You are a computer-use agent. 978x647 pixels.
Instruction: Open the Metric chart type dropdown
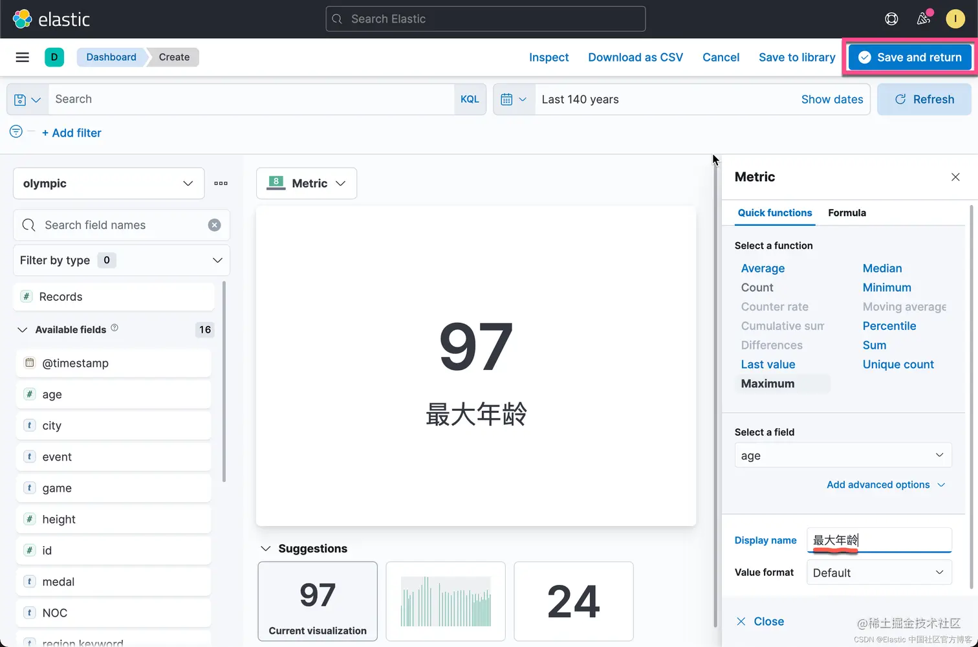pyautogui.click(x=307, y=183)
